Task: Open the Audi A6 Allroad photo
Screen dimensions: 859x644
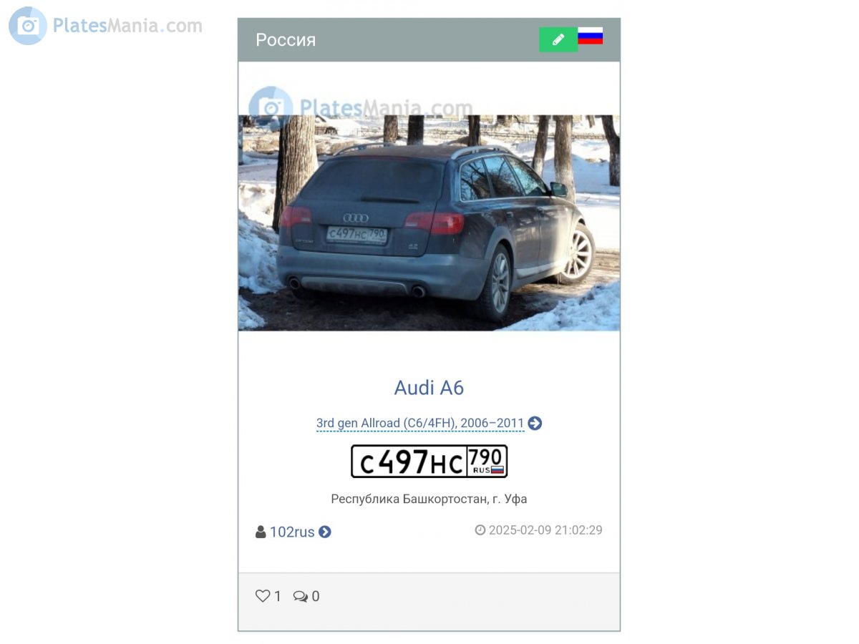Action: (x=429, y=223)
